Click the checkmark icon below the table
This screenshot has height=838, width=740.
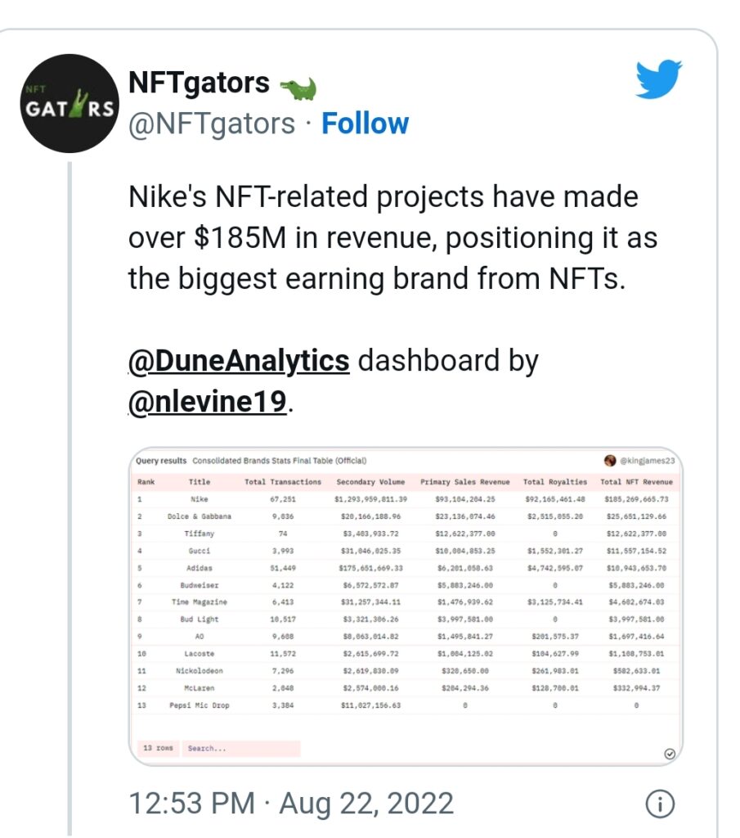[x=670, y=754]
